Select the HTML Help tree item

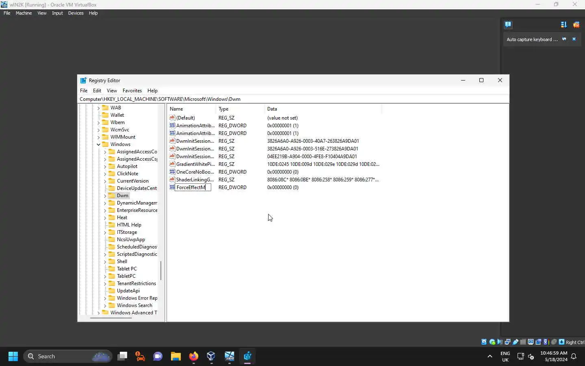(129, 225)
